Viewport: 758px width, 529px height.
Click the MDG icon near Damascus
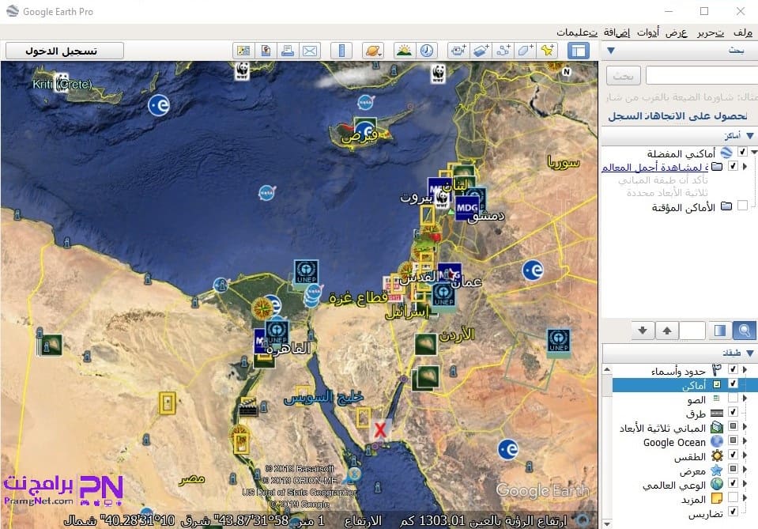(467, 208)
